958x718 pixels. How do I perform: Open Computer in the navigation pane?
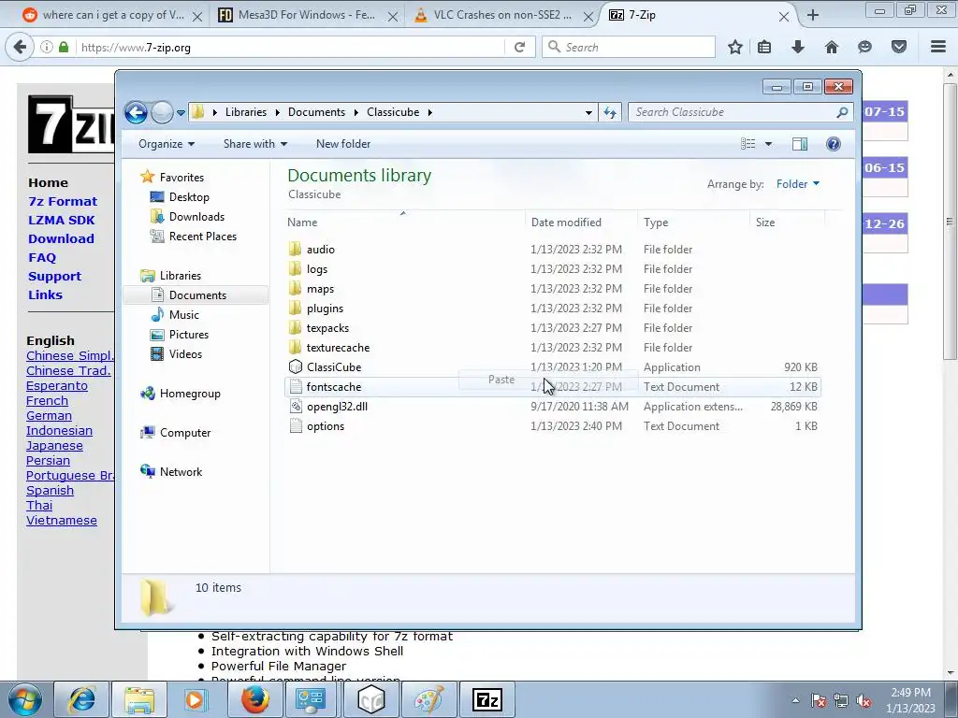pos(185,433)
